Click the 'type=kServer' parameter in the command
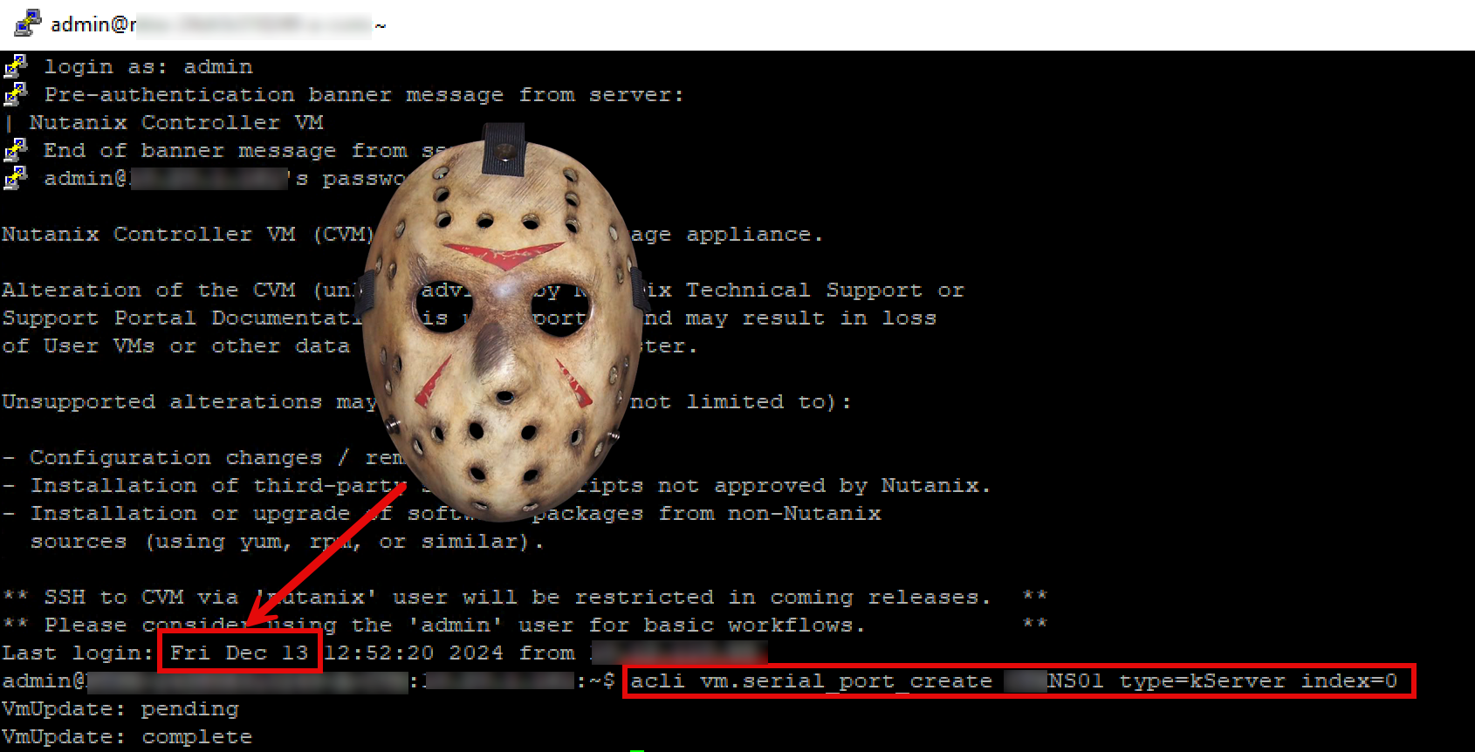The image size is (1475, 752). tap(1202, 680)
